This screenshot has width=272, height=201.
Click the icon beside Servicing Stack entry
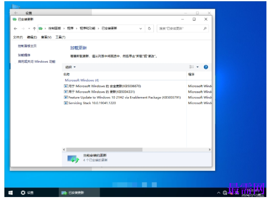pyautogui.click(x=66, y=103)
